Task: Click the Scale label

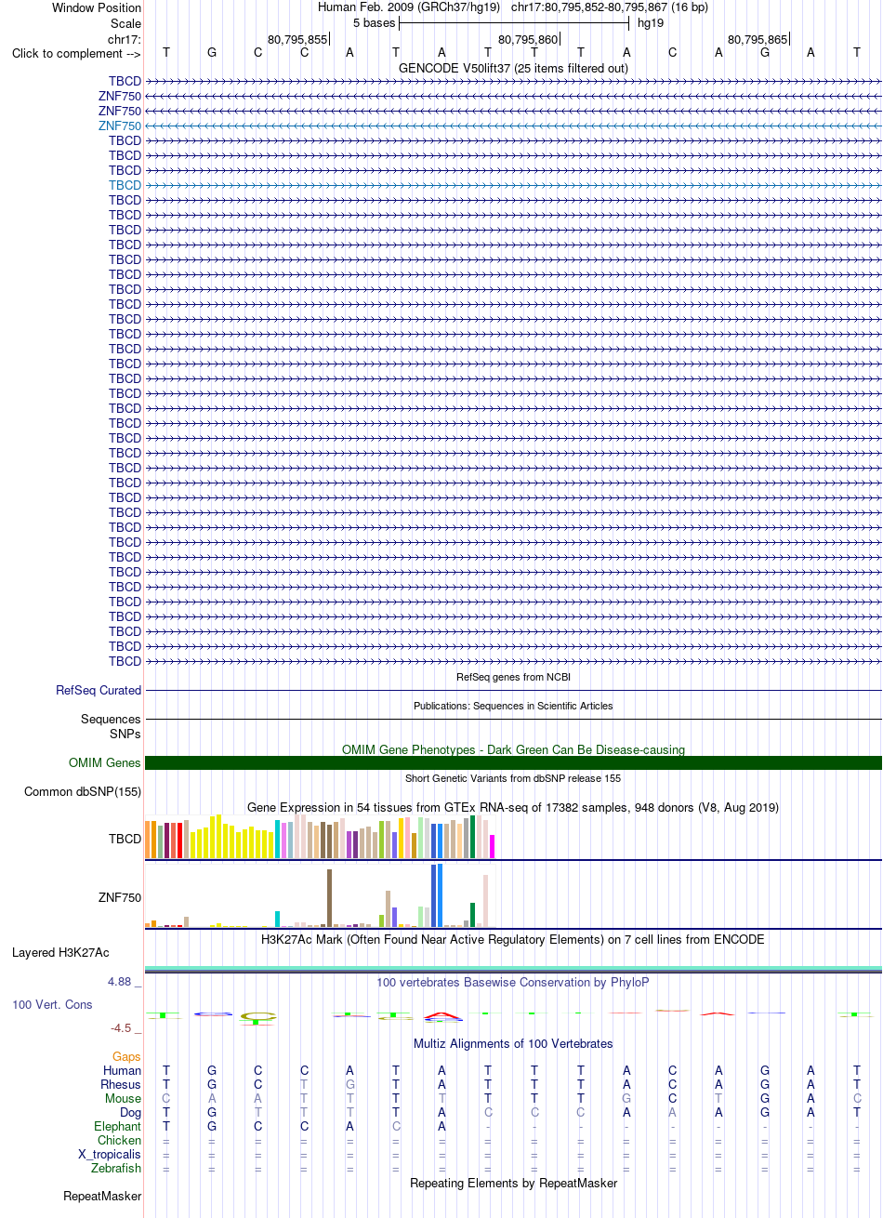Action: pyautogui.click(x=125, y=23)
